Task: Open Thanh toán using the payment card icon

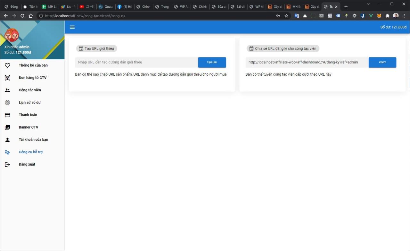Action: click(7, 115)
